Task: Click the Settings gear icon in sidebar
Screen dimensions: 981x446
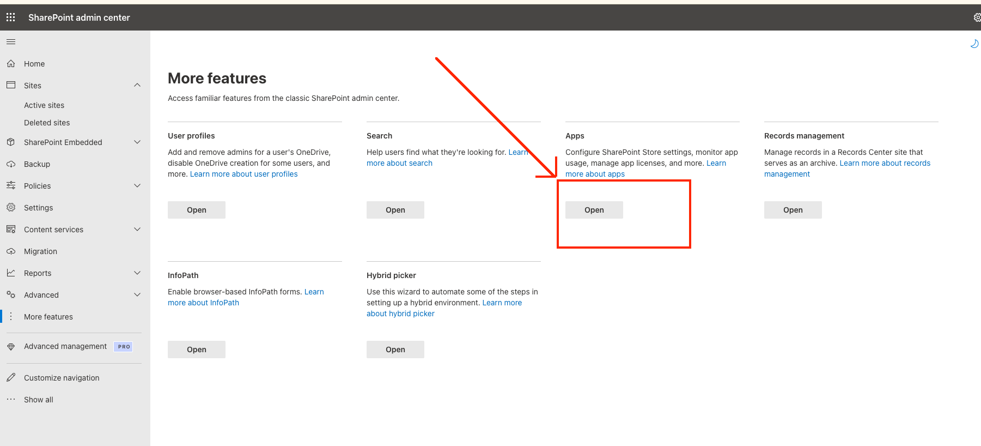Action: (11, 208)
